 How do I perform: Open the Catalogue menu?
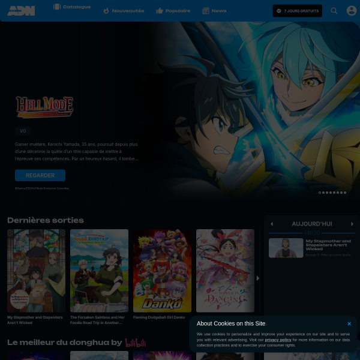click(x=72, y=7)
